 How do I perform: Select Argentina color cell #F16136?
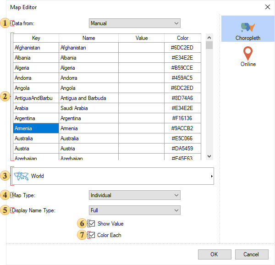[182, 118]
